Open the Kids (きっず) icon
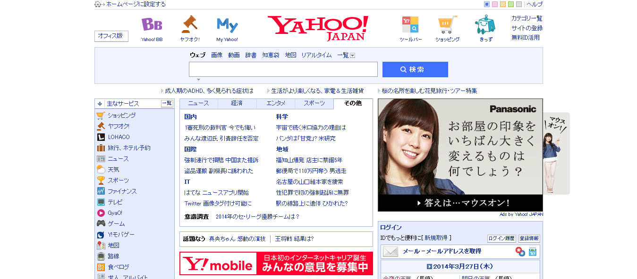The image size is (637, 279). (485, 25)
